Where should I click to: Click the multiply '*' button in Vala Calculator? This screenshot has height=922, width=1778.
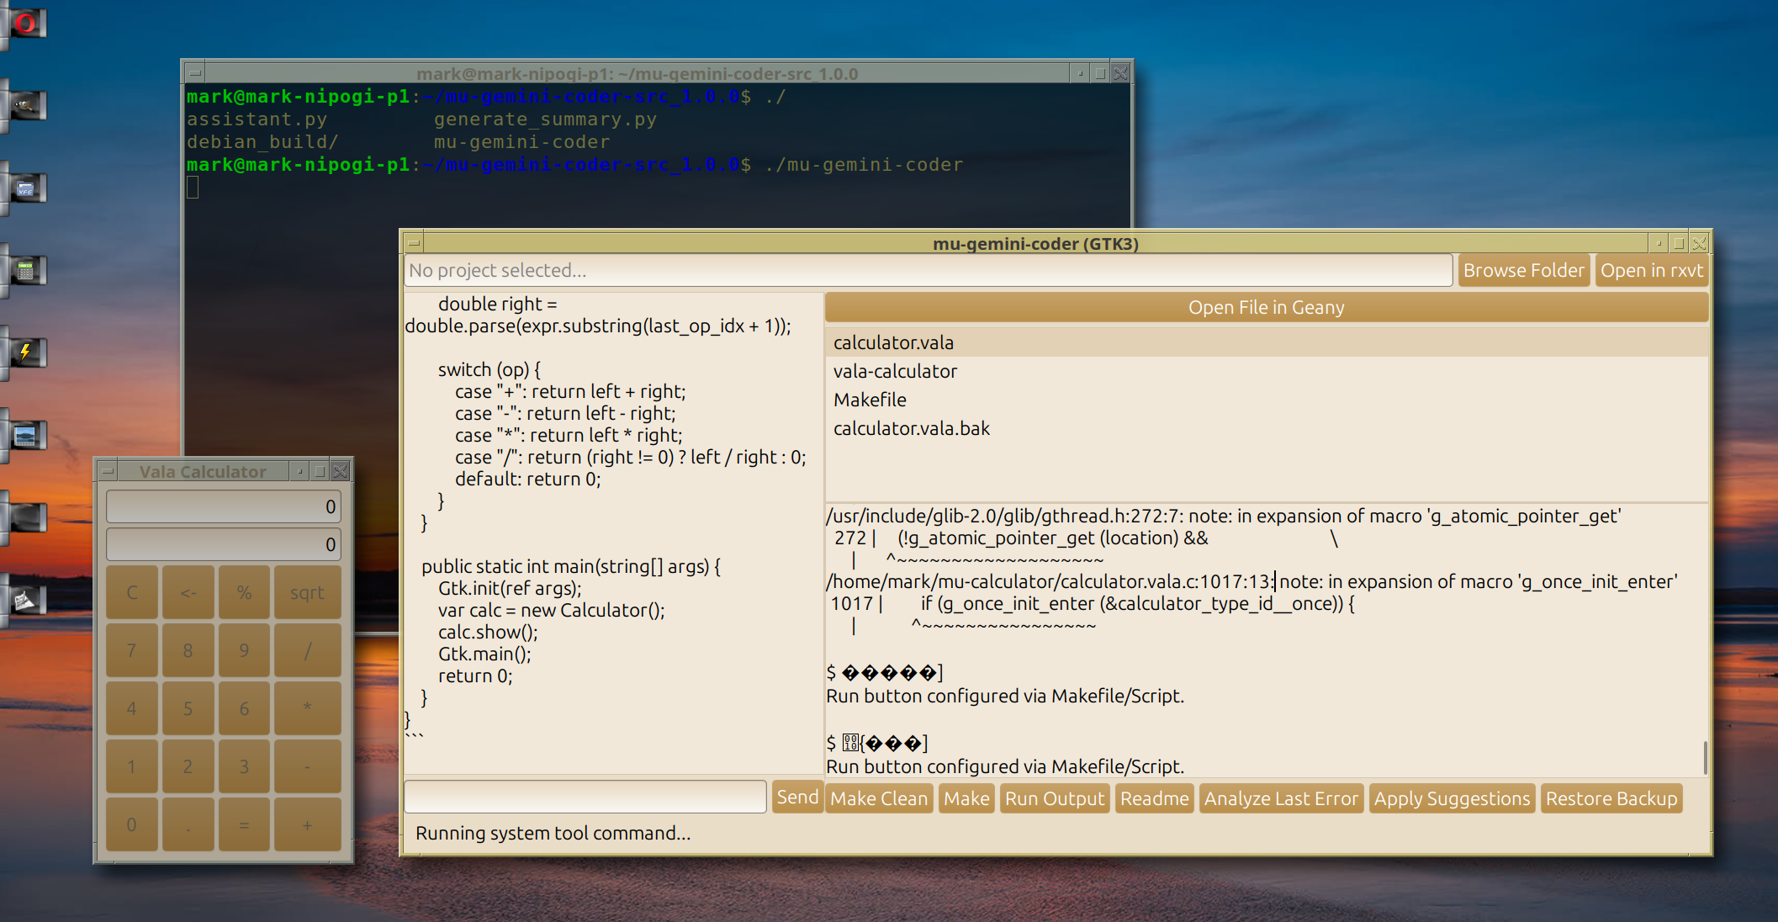[x=307, y=708]
